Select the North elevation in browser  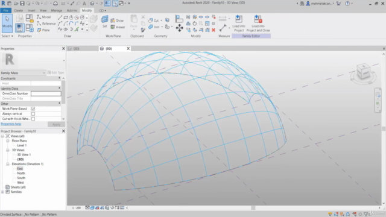[21, 173]
